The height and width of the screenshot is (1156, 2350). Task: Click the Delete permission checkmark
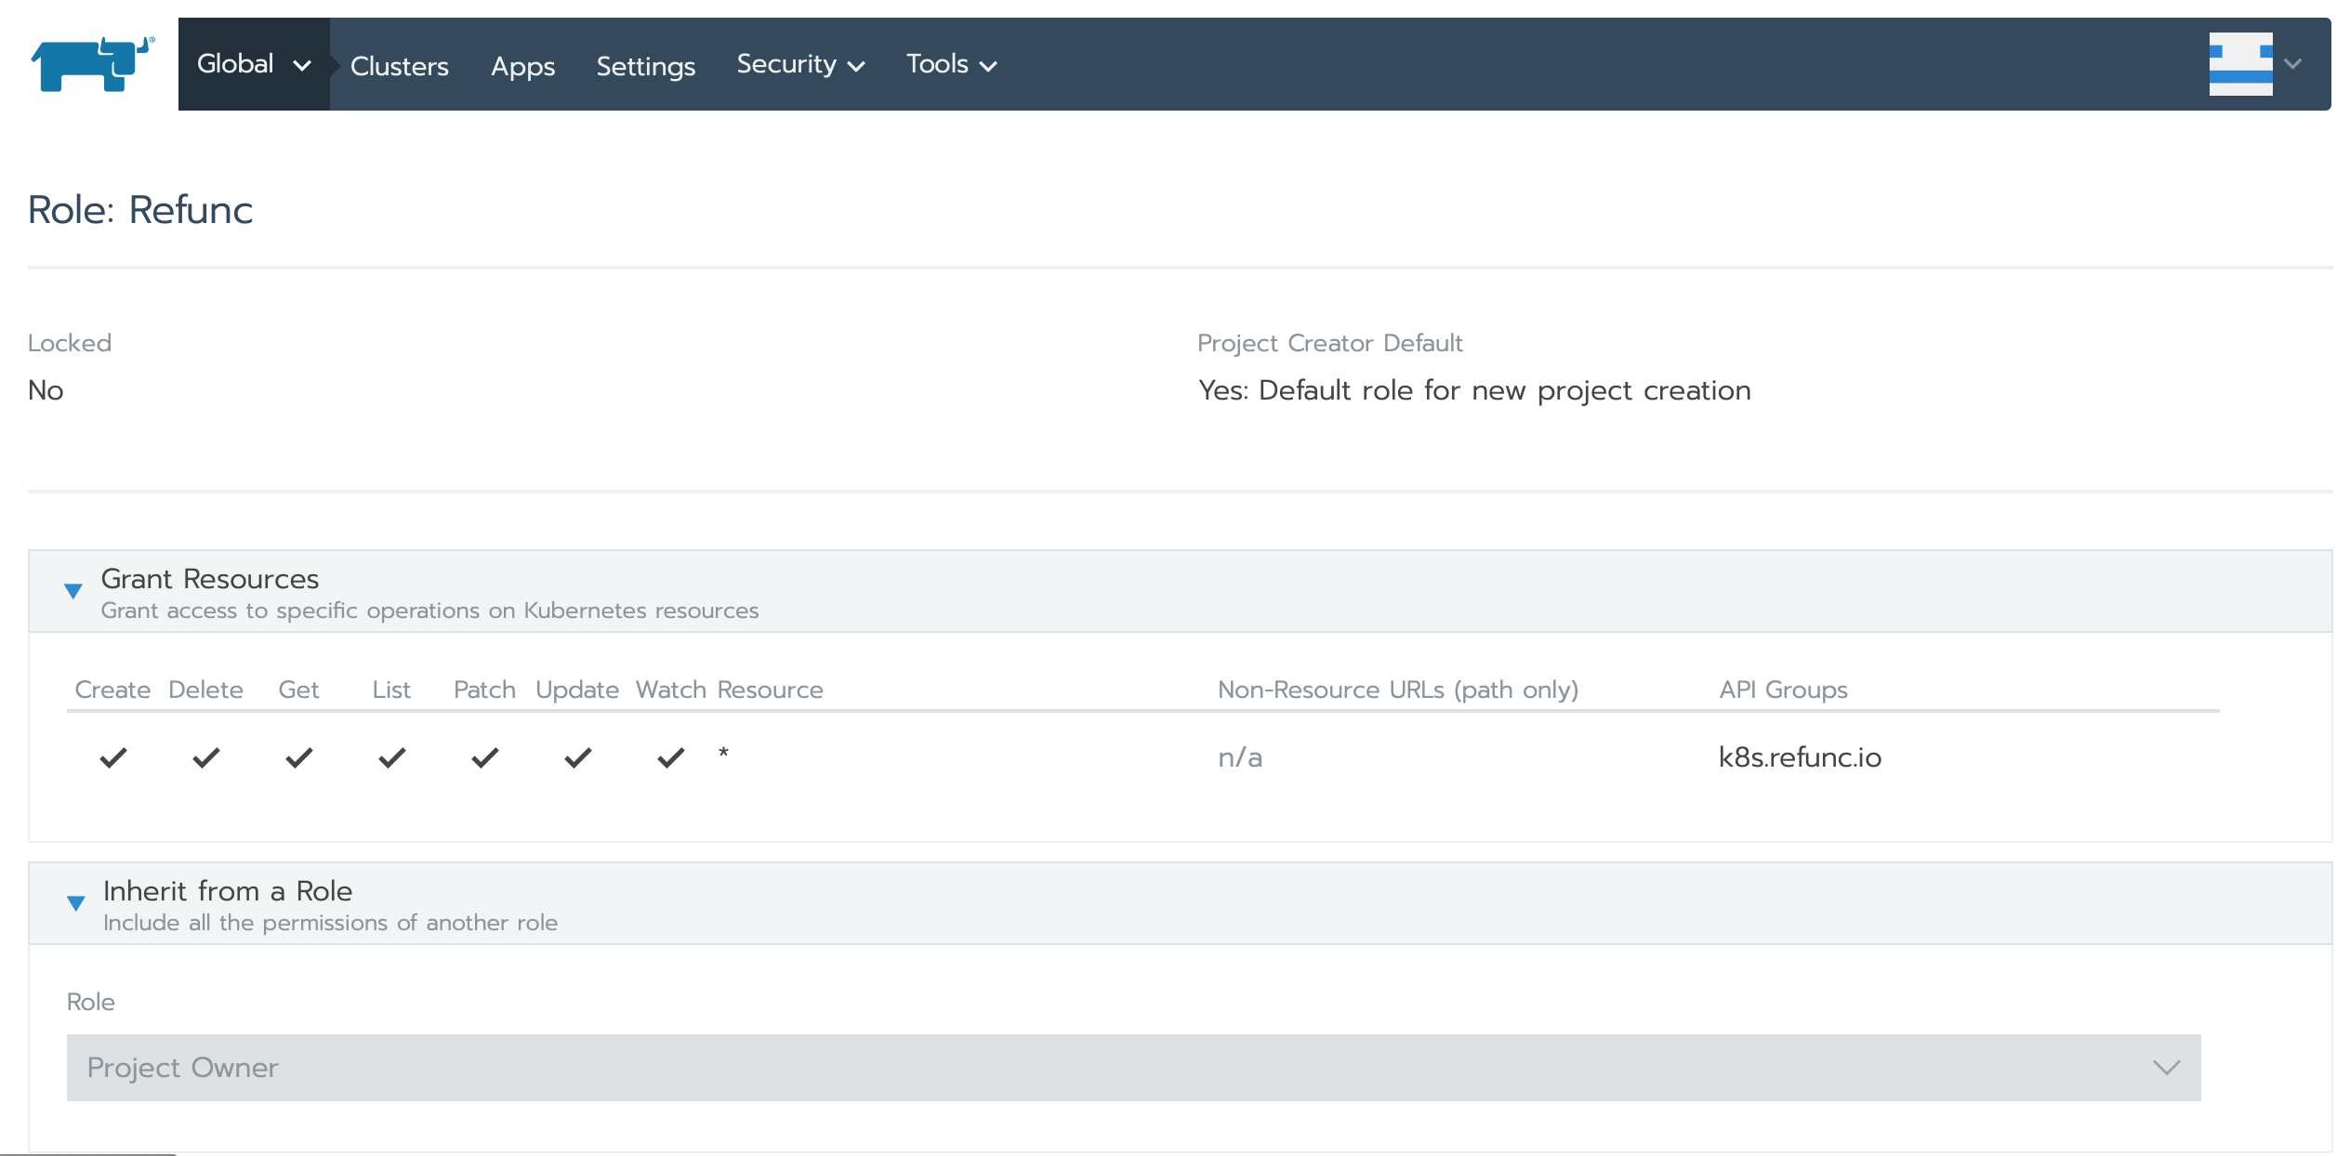tap(205, 758)
